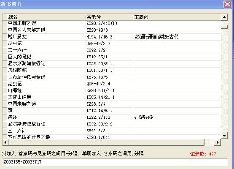Click subject cell 汉语 语言读物 古代
The width and height of the screenshot is (234, 169).
pos(156,37)
